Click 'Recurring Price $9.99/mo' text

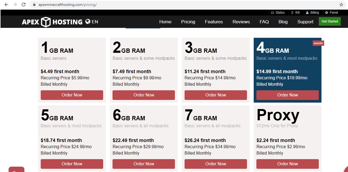point(137,78)
